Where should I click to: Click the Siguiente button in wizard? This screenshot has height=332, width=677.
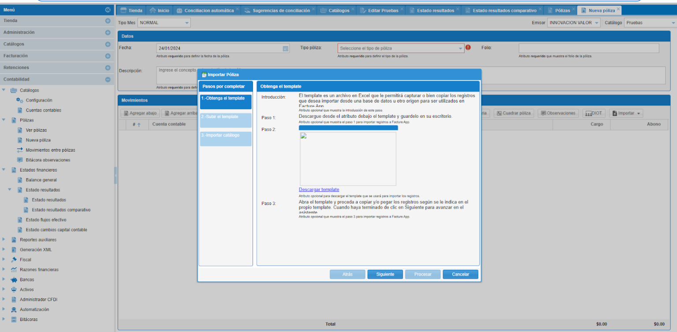coord(385,274)
